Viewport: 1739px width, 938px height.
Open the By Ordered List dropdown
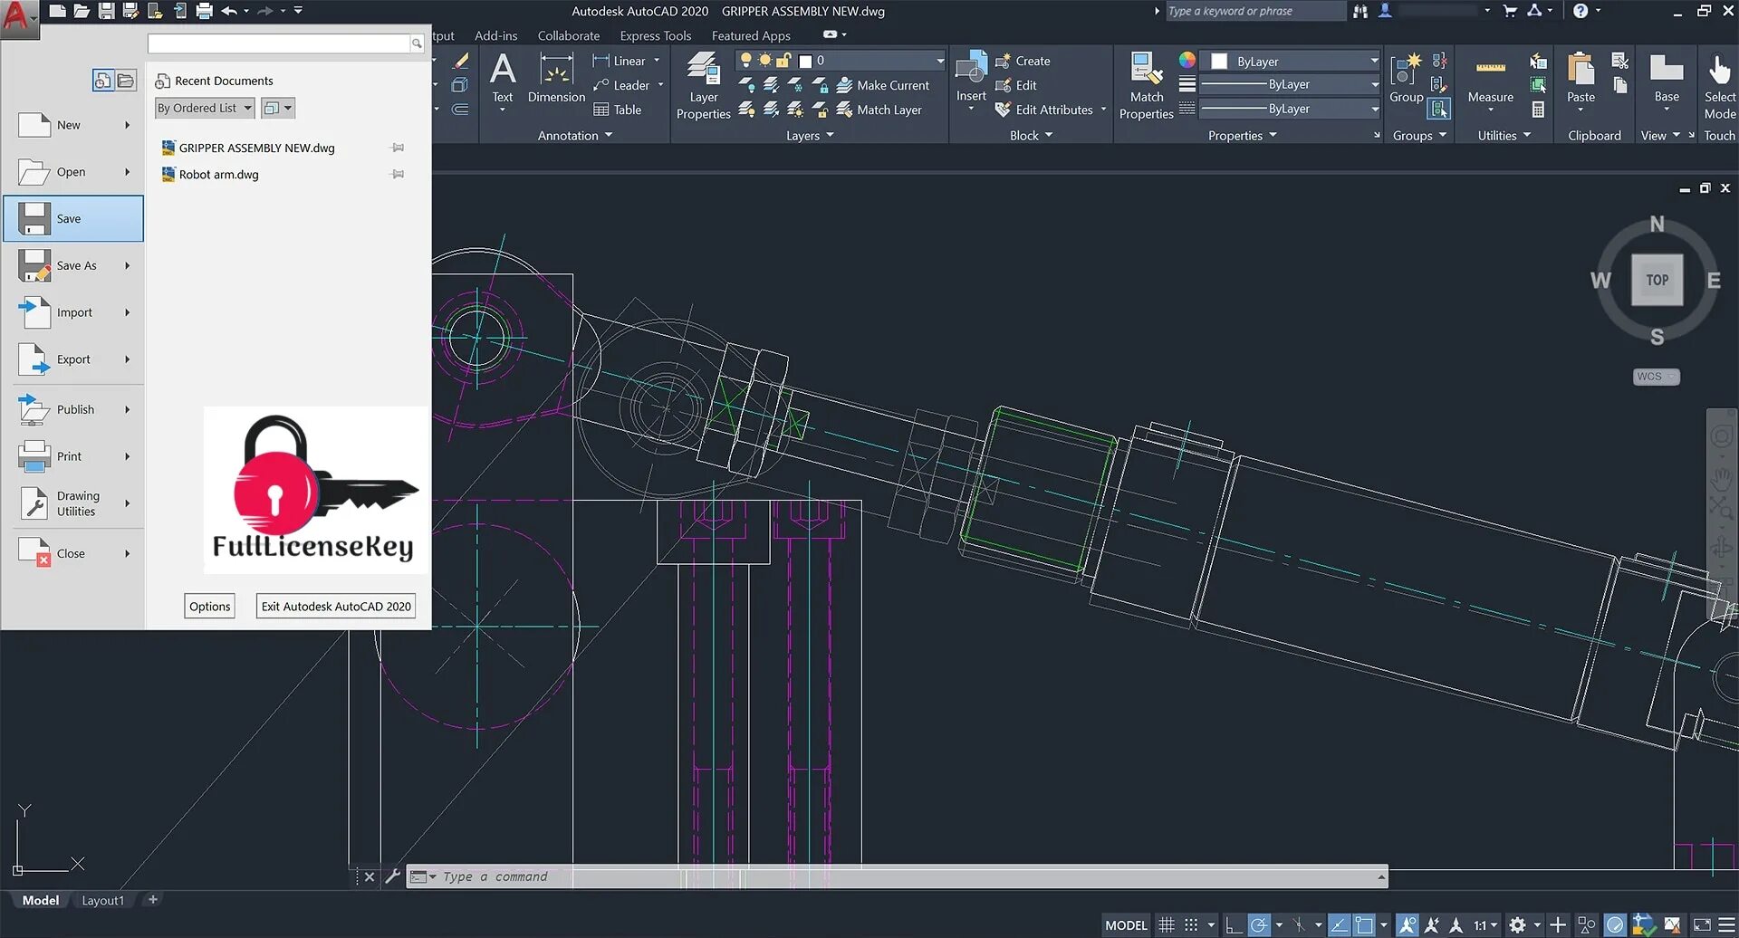click(x=205, y=108)
